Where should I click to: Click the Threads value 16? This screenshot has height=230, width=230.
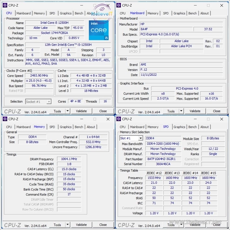pos(105,101)
